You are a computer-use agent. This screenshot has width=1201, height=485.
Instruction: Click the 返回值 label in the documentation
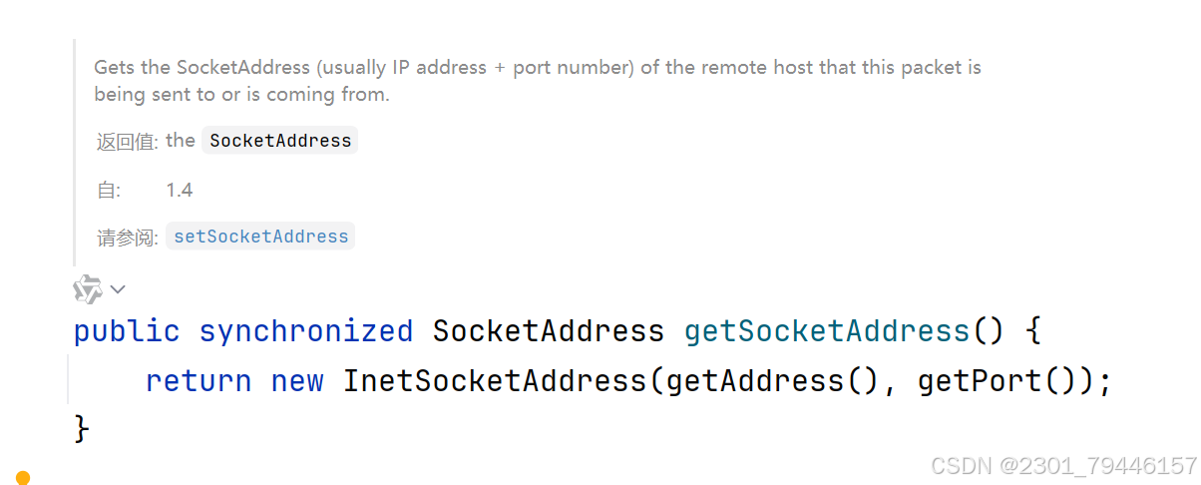[127, 142]
